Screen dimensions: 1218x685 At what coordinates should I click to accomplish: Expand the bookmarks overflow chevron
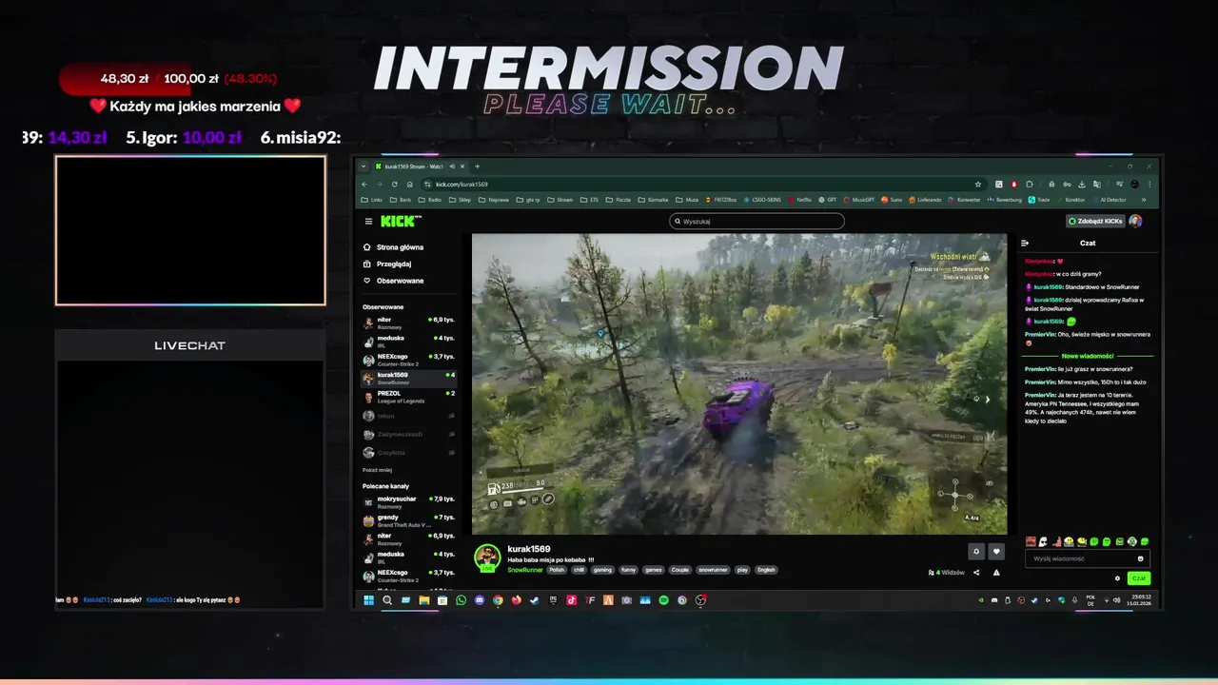(1144, 200)
